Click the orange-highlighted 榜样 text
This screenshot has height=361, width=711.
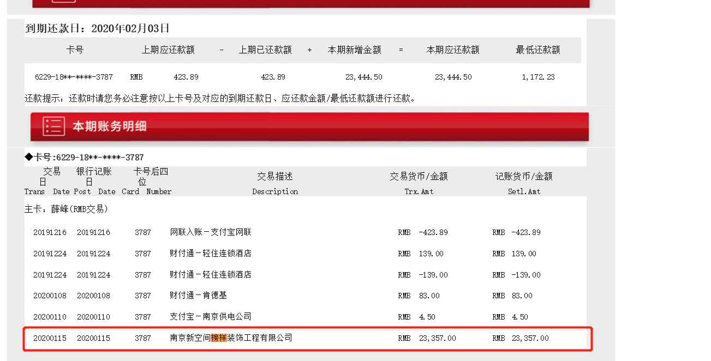coord(219,338)
